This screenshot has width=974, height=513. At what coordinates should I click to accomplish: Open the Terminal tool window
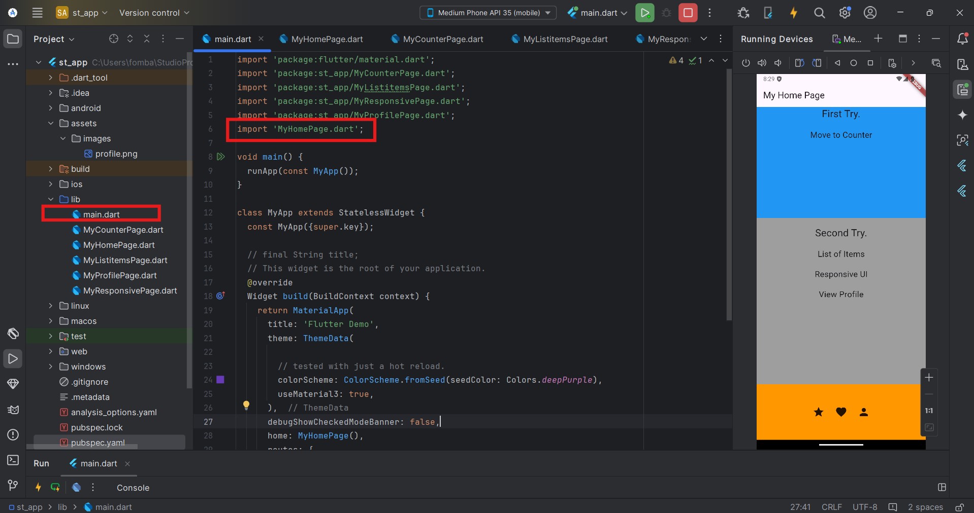[13, 460]
